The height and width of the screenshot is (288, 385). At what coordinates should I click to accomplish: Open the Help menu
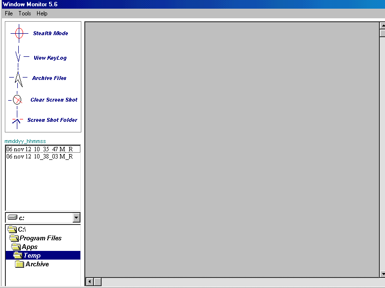pyautogui.click(x=42, y=13)
